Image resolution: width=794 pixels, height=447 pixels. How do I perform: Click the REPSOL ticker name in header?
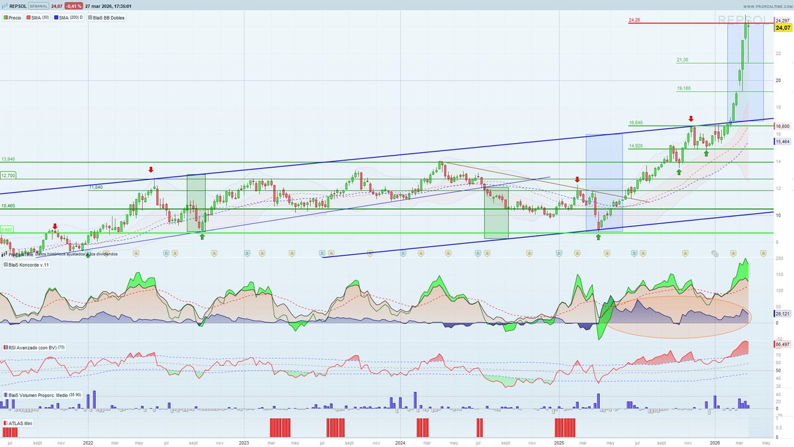click(19, 6)
